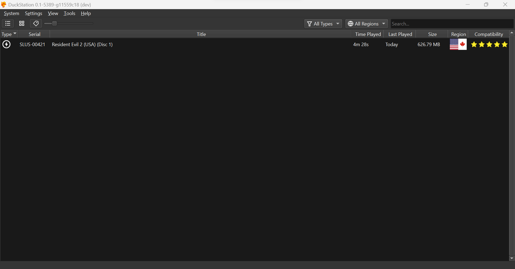The image size is (515, 269).
Task: Select Resident Evil 2 (USA) (Disc 1) title
Action: (82, 44)
